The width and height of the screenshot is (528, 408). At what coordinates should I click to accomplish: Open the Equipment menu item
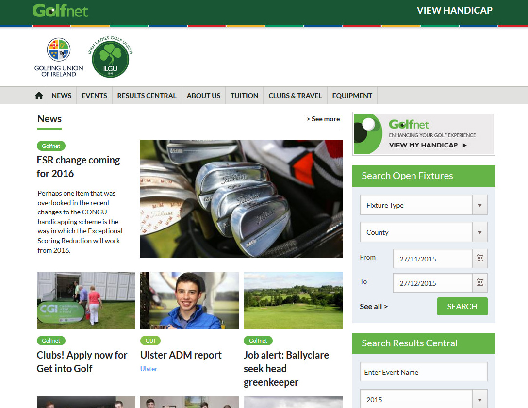coord(352,96)
